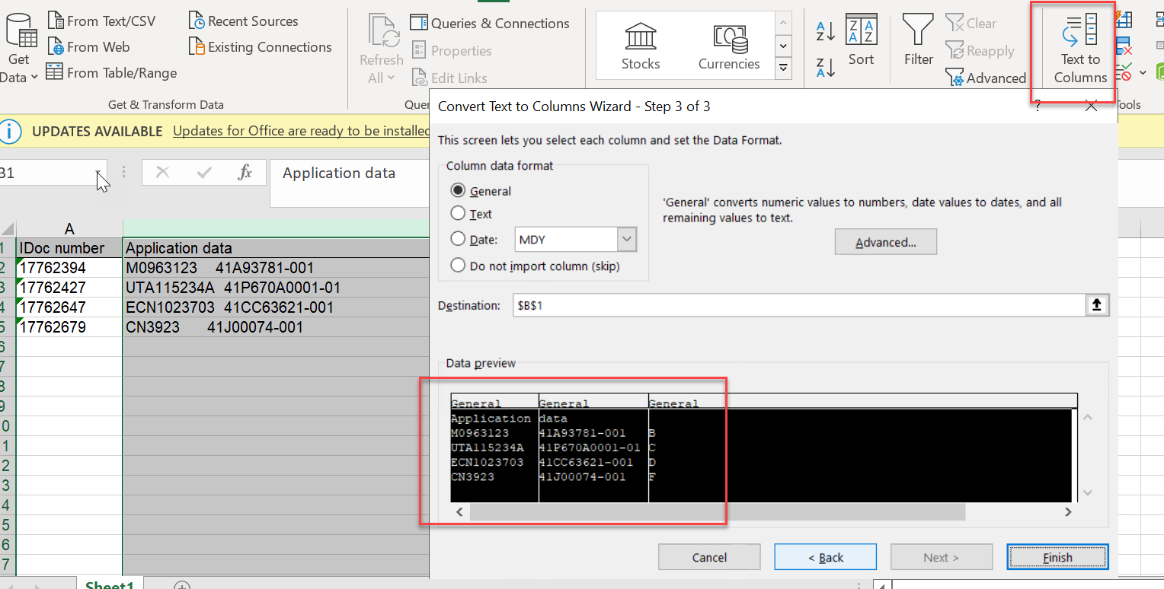This screenshot has height=589, width=1164.
Task: Collapse dialog with destination range picker
Action: pos(1097,305)
